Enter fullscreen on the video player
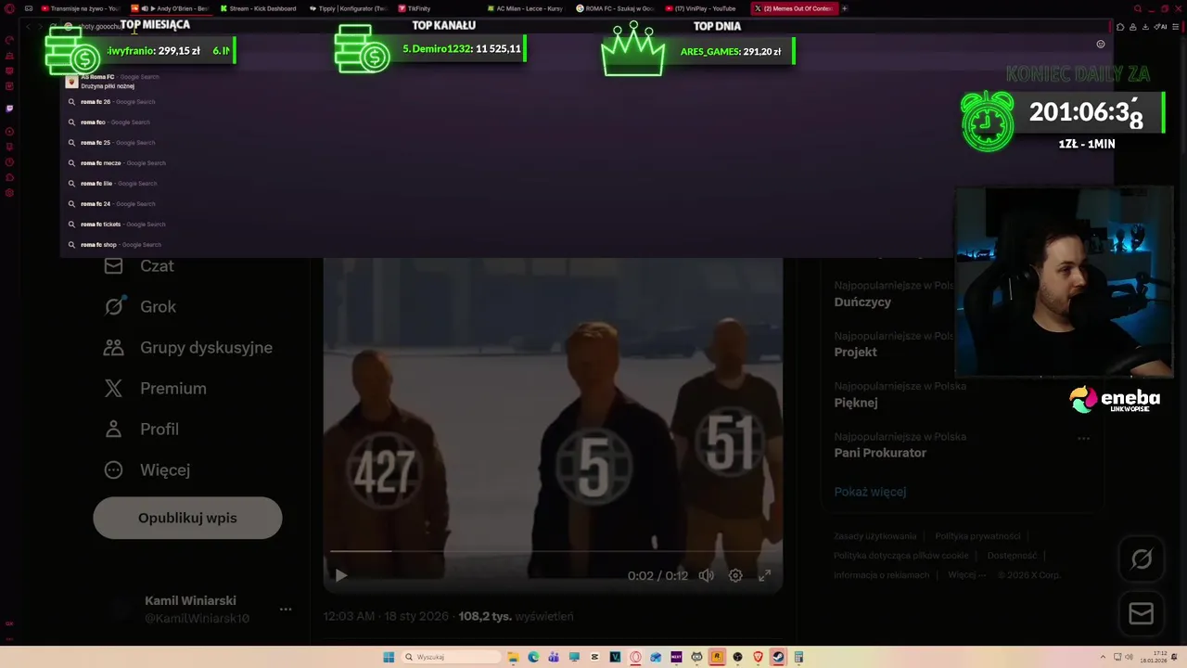 coord(765,575)
